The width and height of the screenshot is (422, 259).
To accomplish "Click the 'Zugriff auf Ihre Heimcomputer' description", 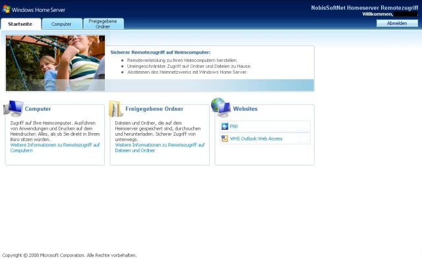I will tap(55, 131).
